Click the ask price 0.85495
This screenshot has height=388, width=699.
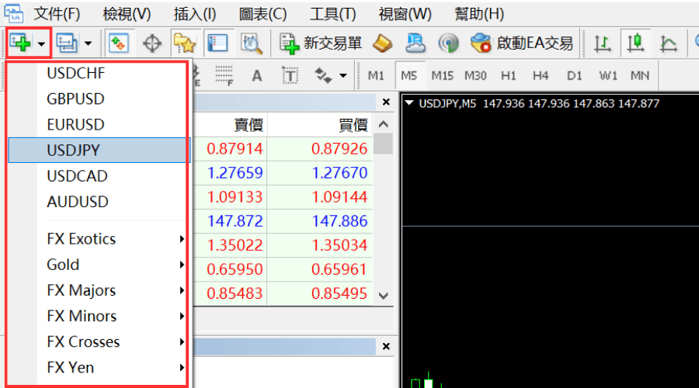coord(339,293)
